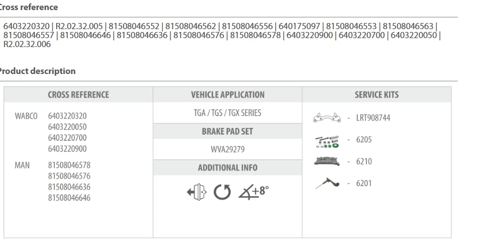Click R2.02.32.006 in cross reference list
503x245 pixels.
pyautogui.click(x=27, y=44)
